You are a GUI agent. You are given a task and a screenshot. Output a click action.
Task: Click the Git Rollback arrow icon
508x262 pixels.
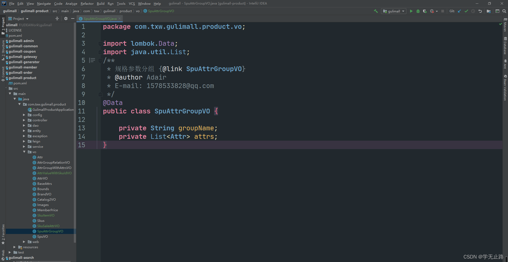coord(480,11)
